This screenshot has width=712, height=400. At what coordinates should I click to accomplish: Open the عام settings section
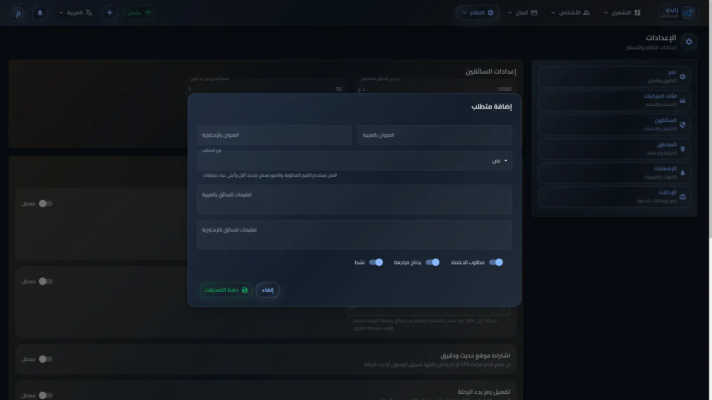coord(614,76)
